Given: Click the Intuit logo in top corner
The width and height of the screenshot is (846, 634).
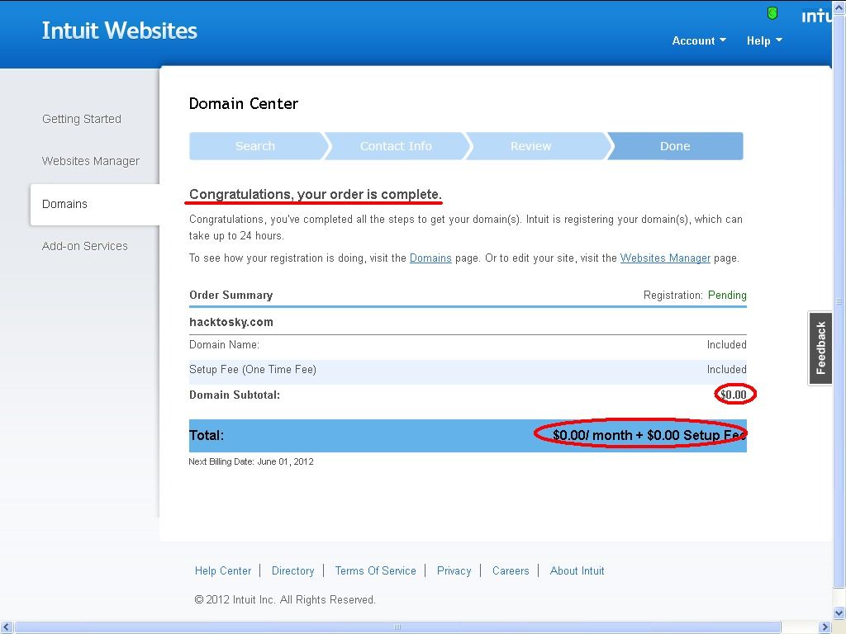Looking at the screenshot, I should pos(816,16).
